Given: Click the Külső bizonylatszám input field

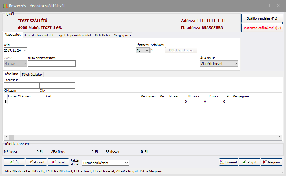Looking at the screenshot, I should click(x=51, y=64).
